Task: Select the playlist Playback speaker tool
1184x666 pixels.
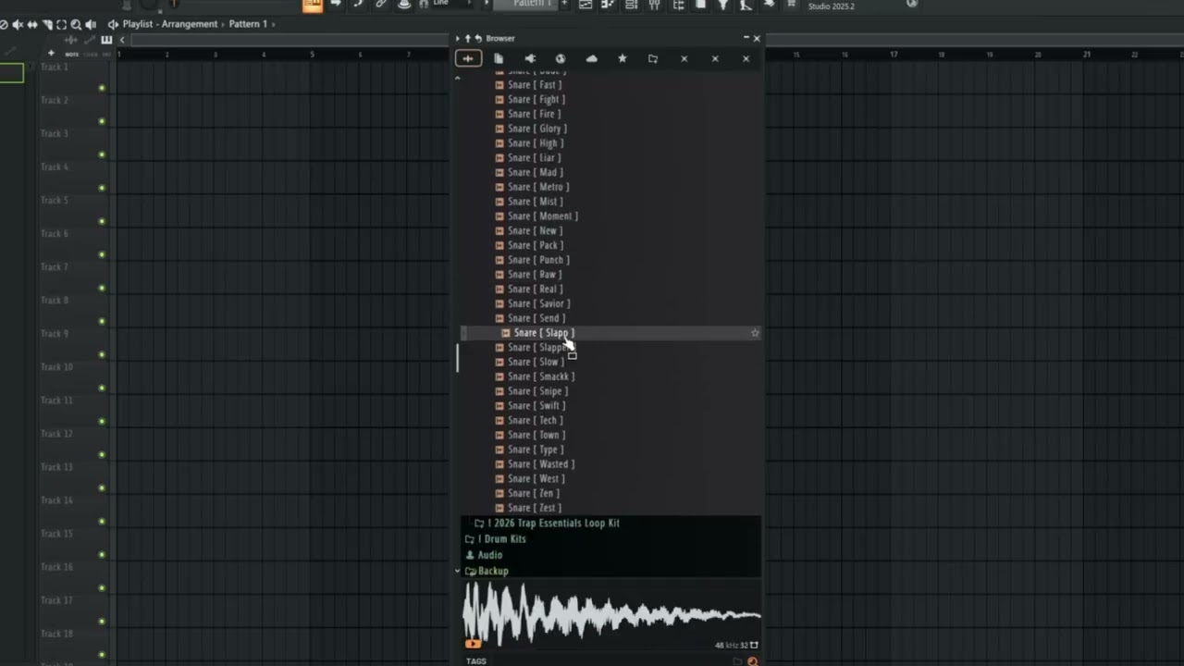Action: click(91, 25)
